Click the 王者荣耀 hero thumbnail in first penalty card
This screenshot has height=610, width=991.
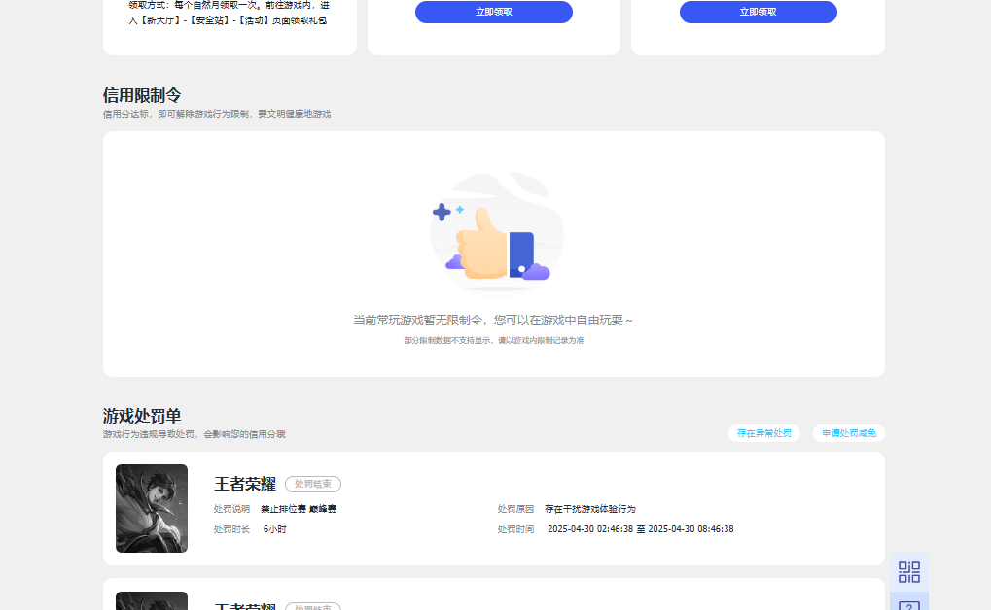(152, 508)
